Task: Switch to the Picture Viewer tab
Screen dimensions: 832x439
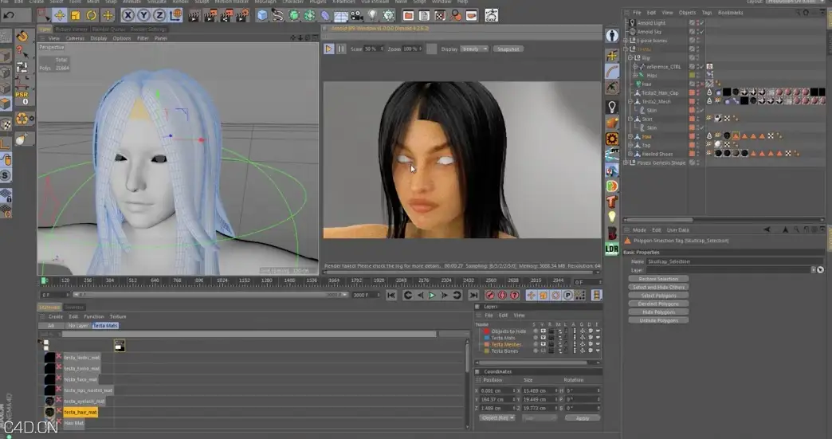Action: click(72, 29)
